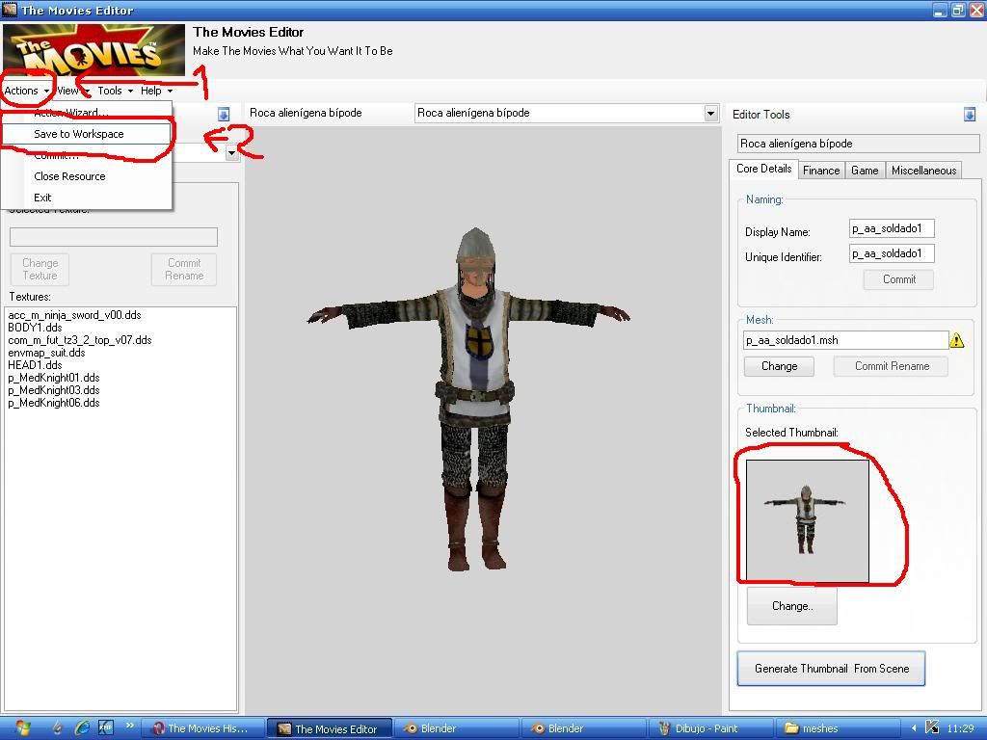Viewport: 987px width, 740px height.
Task: Click Generate Thumbnail From Scene
Action: [x=831, y=669]
